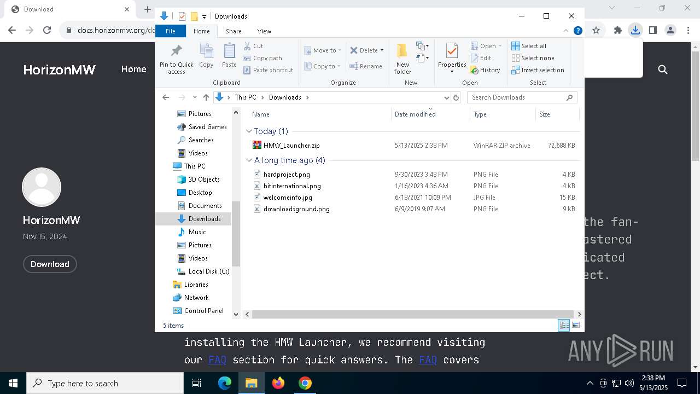Click History in Open group
This screenshot has height=394, width=700.
tap(485, 70)
